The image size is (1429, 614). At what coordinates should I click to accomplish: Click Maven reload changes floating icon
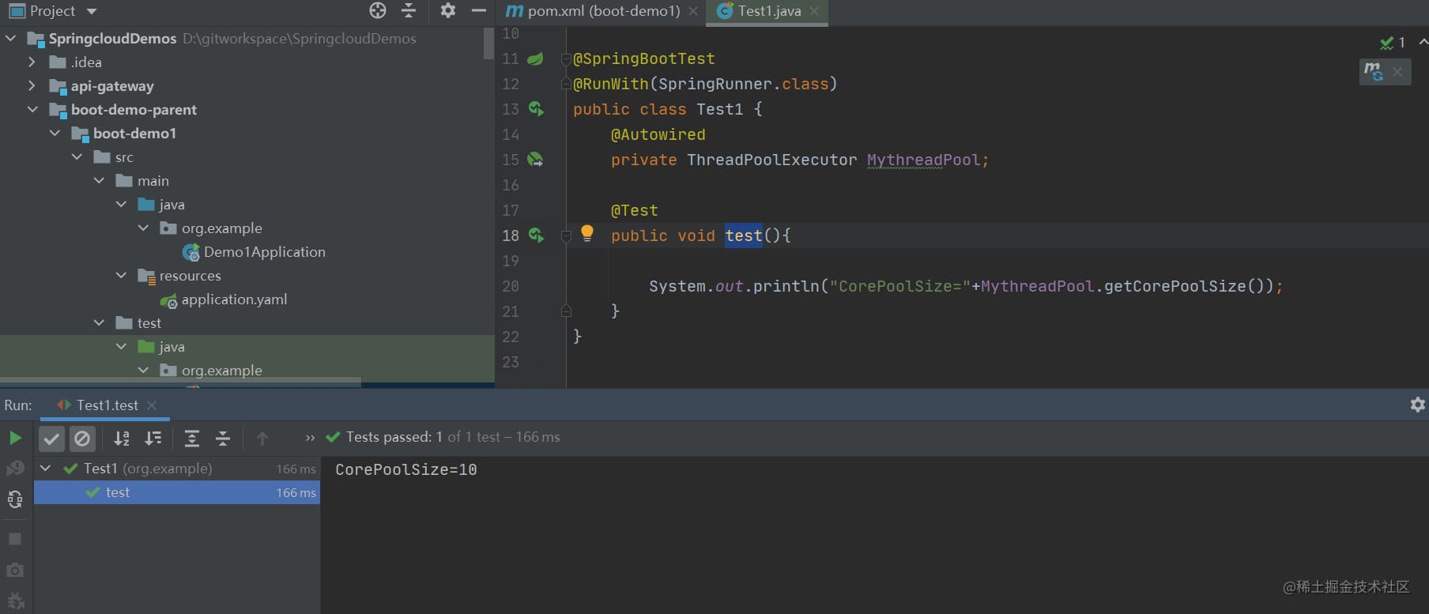[x=1373, y=71]
